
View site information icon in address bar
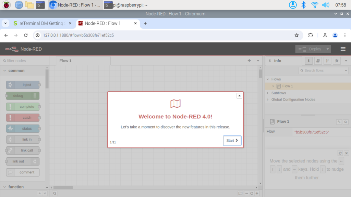[x=38, y=35]
